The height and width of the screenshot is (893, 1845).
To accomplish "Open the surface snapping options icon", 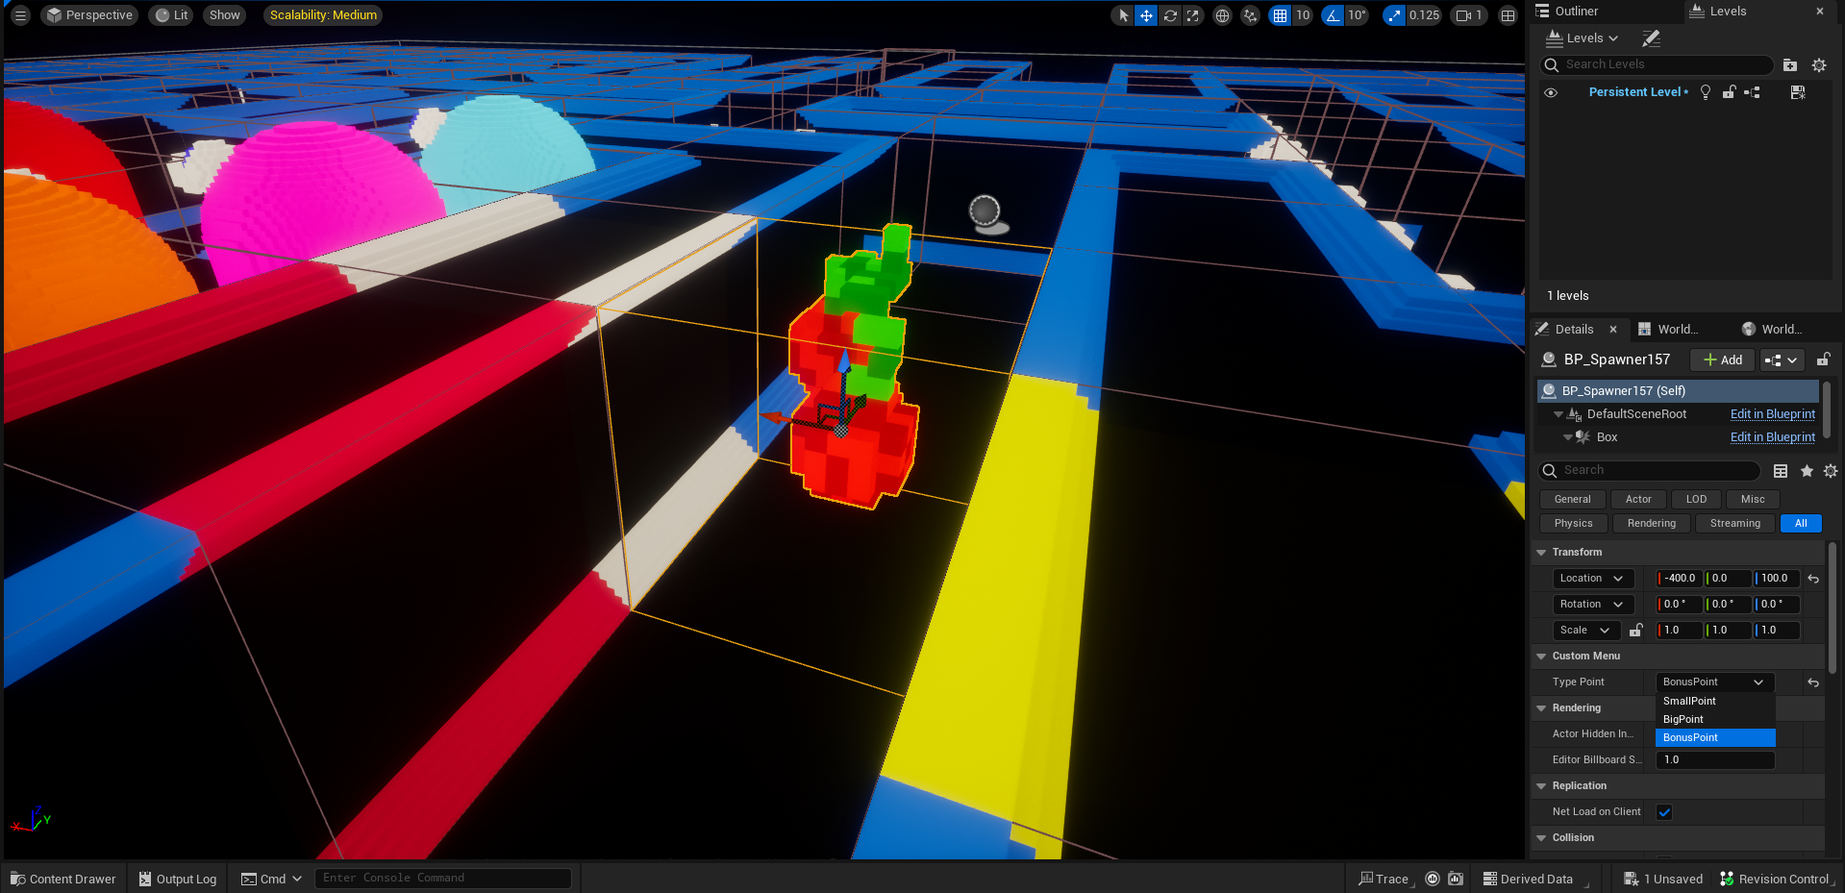I will point(1250,15).
